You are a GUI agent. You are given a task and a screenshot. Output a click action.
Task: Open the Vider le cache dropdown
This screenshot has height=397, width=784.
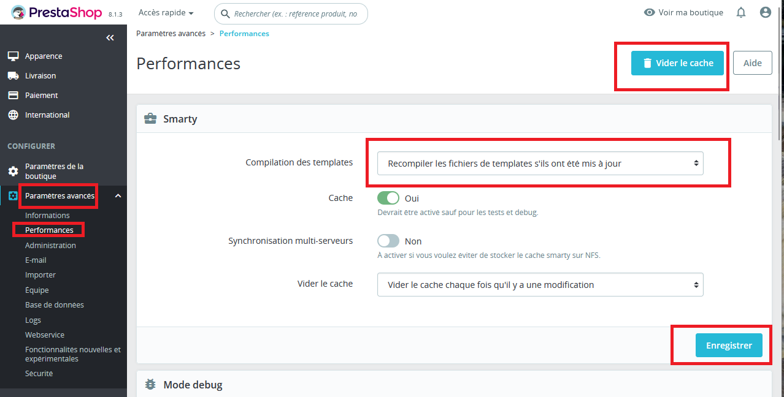540,285
